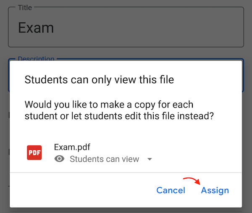Click the blue Description field border right of dialog
Viewport: 252px width, 213px height.
pos(243,75)
